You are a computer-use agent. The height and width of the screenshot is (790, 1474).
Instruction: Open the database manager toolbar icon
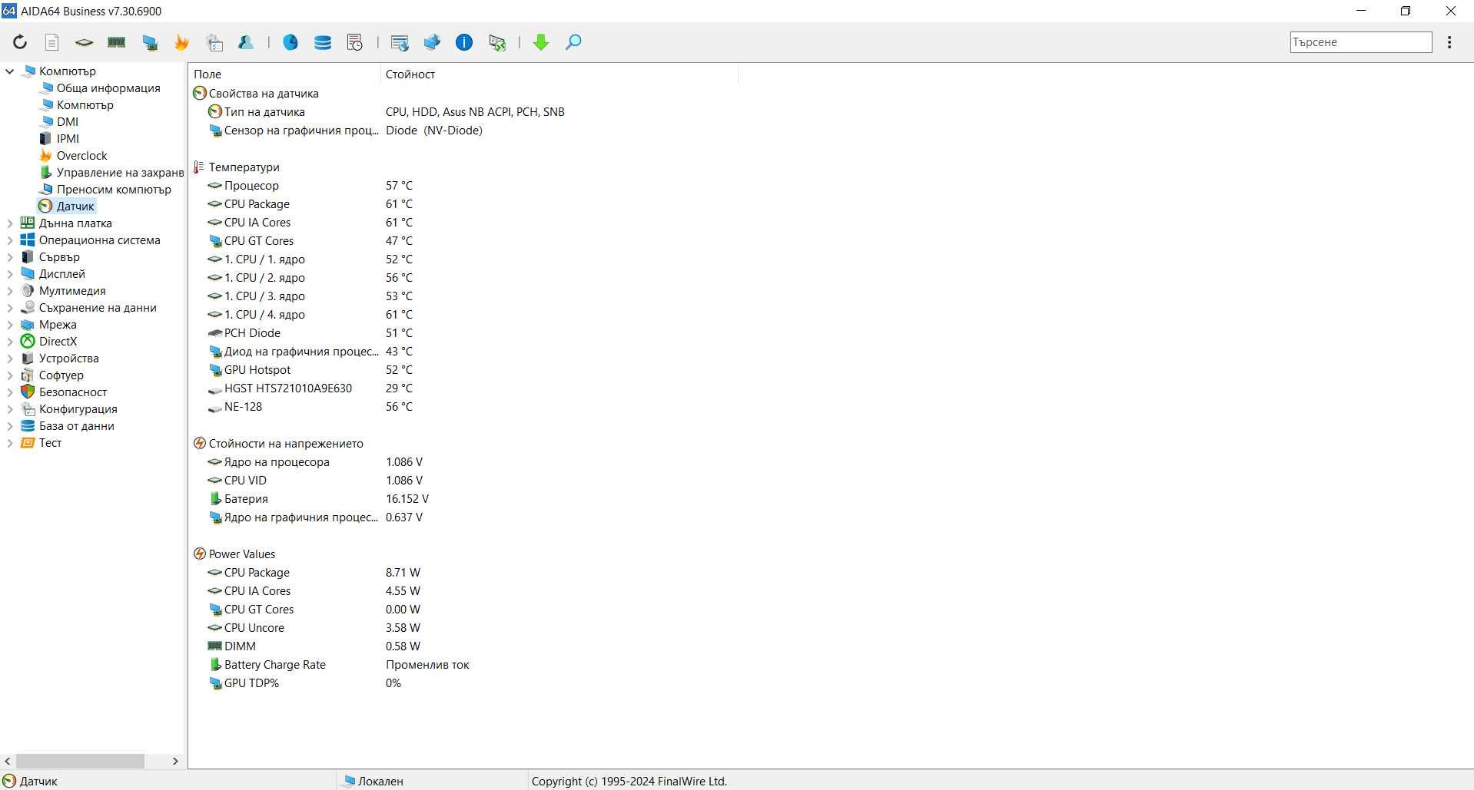(323, 42)
